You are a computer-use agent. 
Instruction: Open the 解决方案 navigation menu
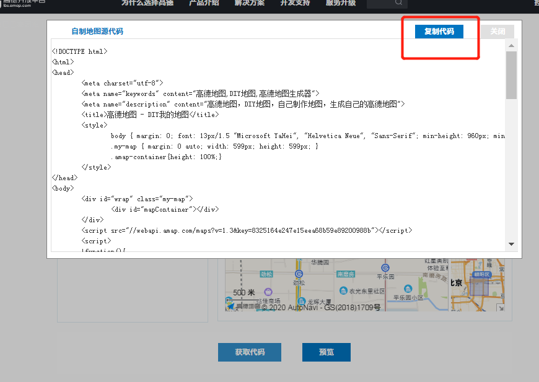coord(250,3)
